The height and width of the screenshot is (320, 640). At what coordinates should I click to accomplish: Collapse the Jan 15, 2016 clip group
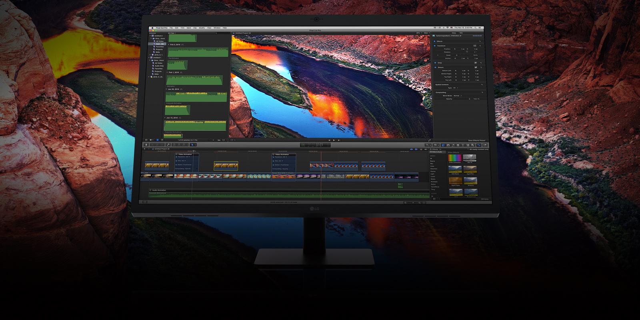(165, 118)
